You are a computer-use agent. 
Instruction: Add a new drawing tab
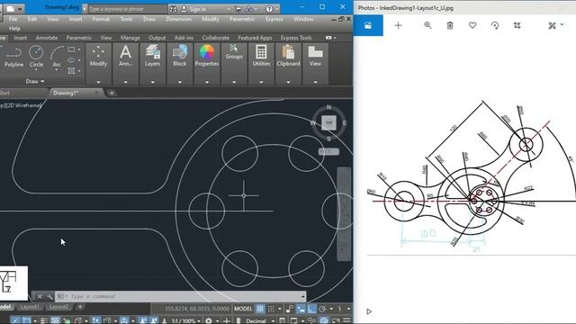pos(112,93)
